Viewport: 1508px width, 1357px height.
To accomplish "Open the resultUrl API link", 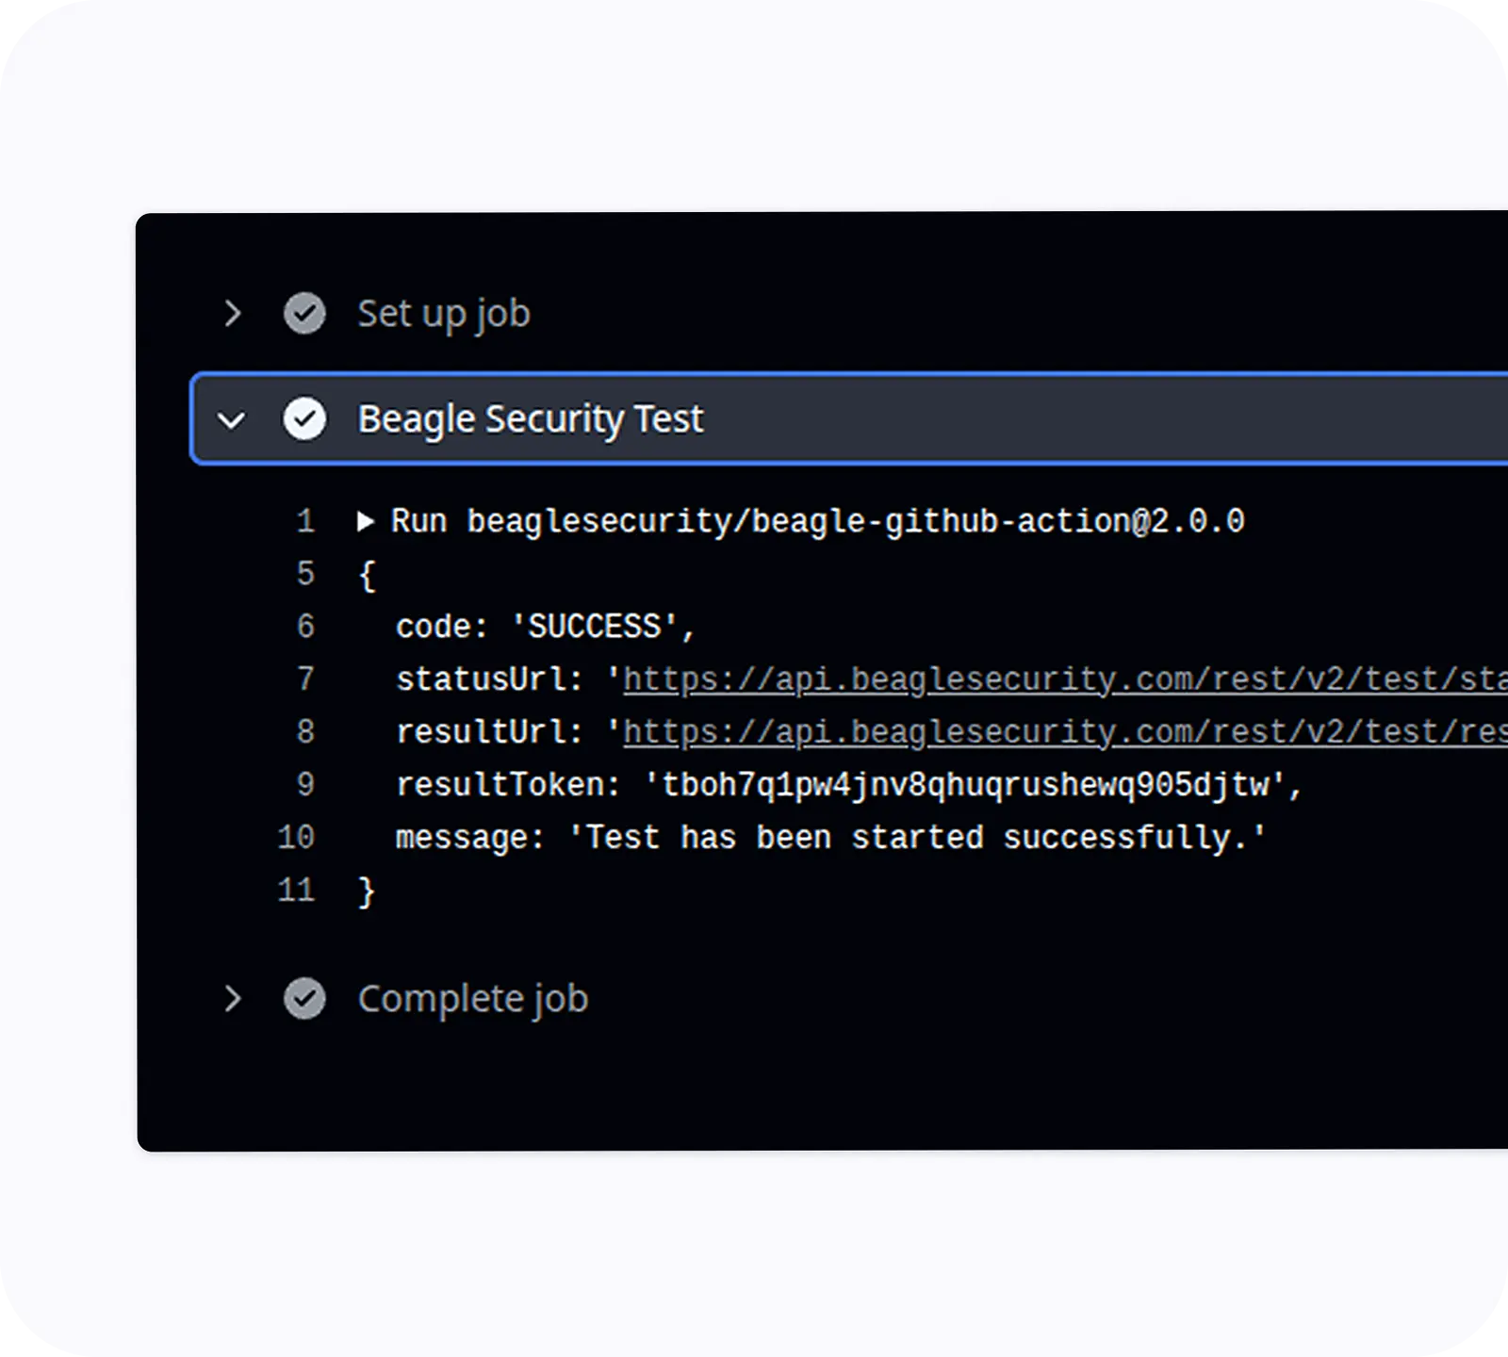I will pos(1065,732).
